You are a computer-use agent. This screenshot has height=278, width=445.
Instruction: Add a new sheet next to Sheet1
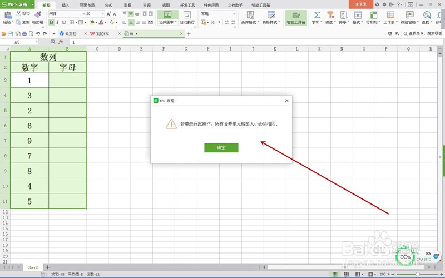[x=48, y=267]
